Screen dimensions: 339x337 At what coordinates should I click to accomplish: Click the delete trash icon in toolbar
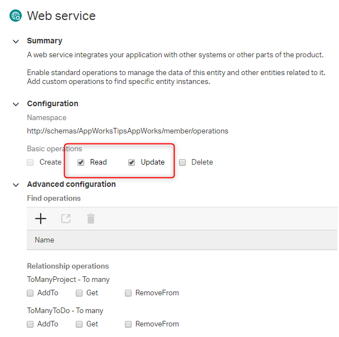[91, 219]
